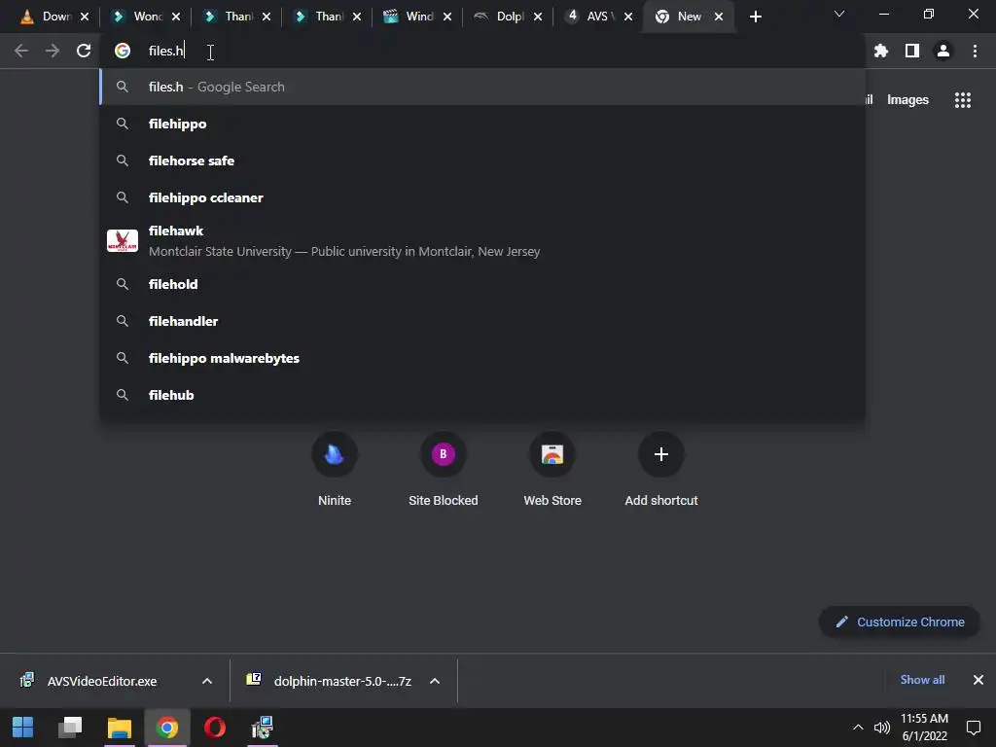Click the Add shortcut plus icon

coord(660,454)
